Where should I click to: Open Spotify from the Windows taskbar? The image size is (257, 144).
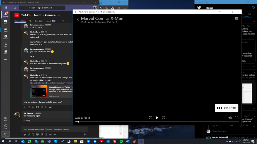pos(121,141)
